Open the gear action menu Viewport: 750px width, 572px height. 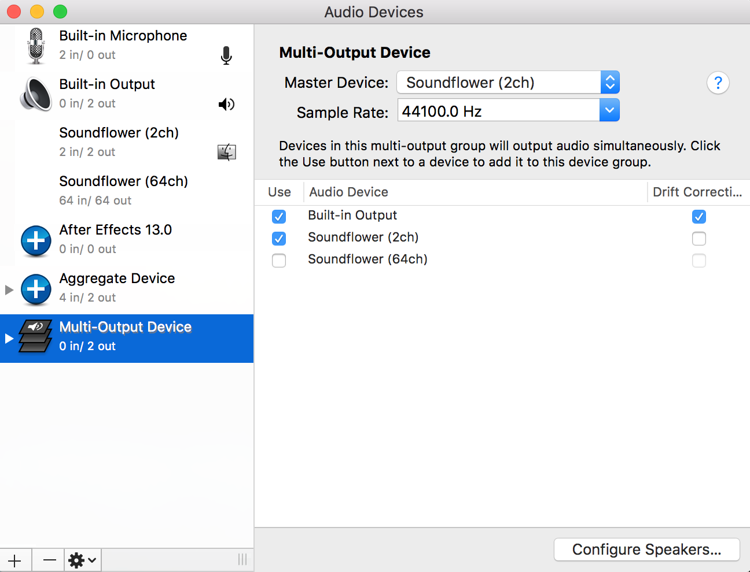tap(83, 560)
